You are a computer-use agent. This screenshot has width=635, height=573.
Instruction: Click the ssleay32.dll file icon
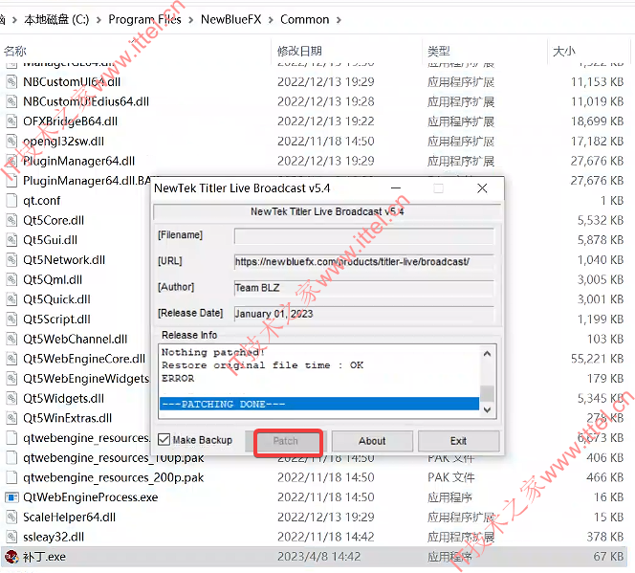tap(11, 537)
